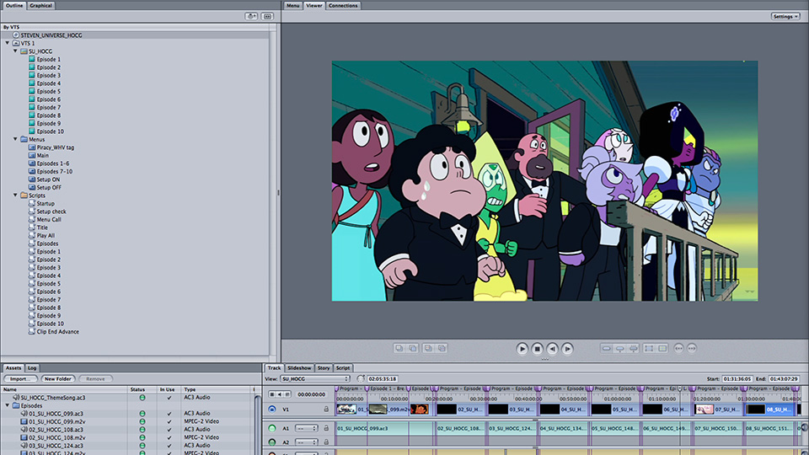809x455 pixels.
Task: Click the New Folder button
Action: click(58, 378)
